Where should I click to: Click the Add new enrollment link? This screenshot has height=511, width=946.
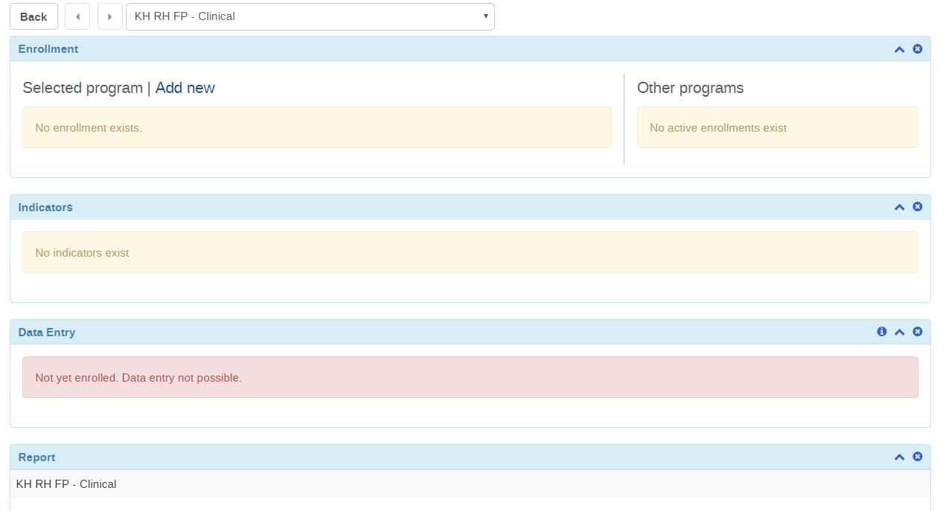pos(185,88)
